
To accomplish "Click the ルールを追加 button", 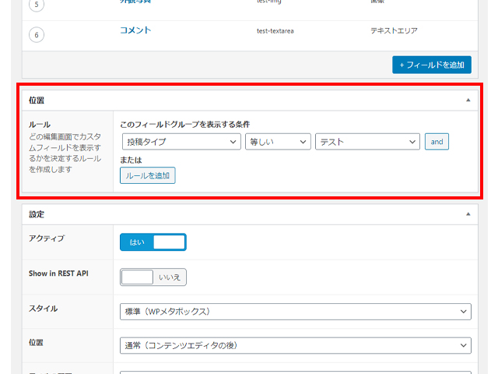I will 147,175.
